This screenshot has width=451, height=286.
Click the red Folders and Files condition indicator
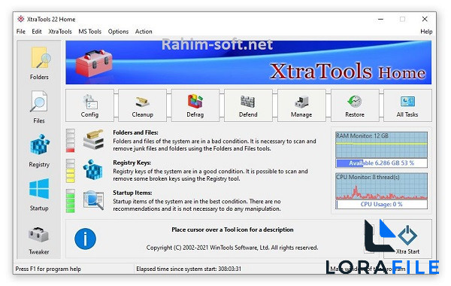pos(71,141)
